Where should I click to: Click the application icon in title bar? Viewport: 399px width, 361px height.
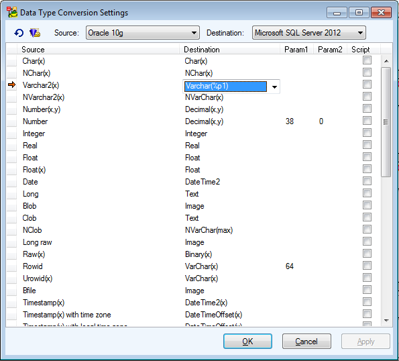coord(12,13)
